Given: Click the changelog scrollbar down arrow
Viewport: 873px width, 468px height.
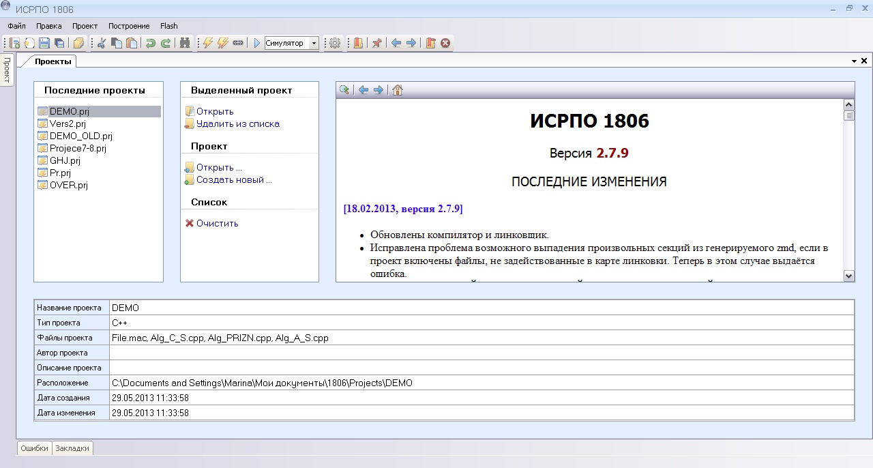Looking at the screenshot, I should [x=849, y=276].
